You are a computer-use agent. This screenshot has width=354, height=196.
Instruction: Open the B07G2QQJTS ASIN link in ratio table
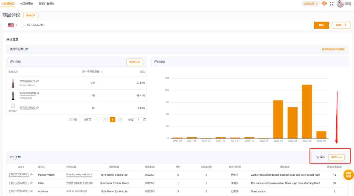pyautogui.click(x=27, y=81)
